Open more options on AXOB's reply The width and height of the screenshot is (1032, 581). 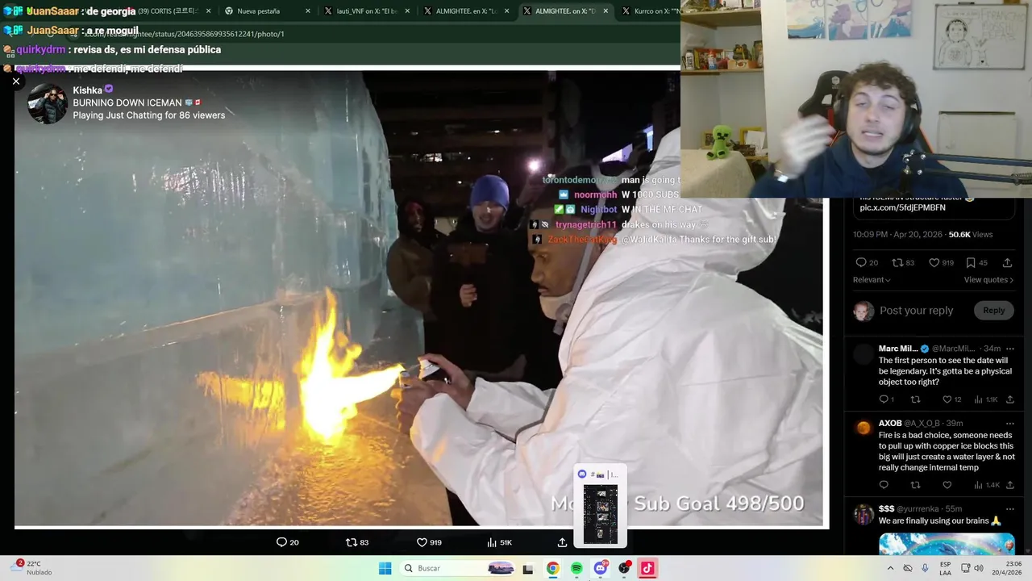point(1009,423)
